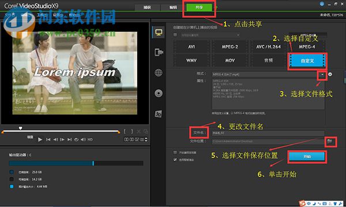Click the blue Start button
346x207 pixels.
click(x=307, y=156)
